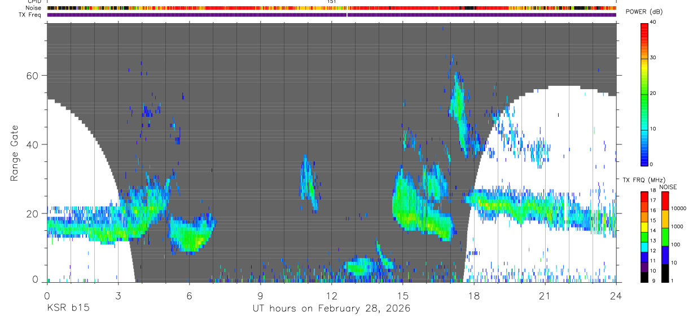
Task: Click the 1000 label in NOISE legend
Action: (x=677, y=226)
